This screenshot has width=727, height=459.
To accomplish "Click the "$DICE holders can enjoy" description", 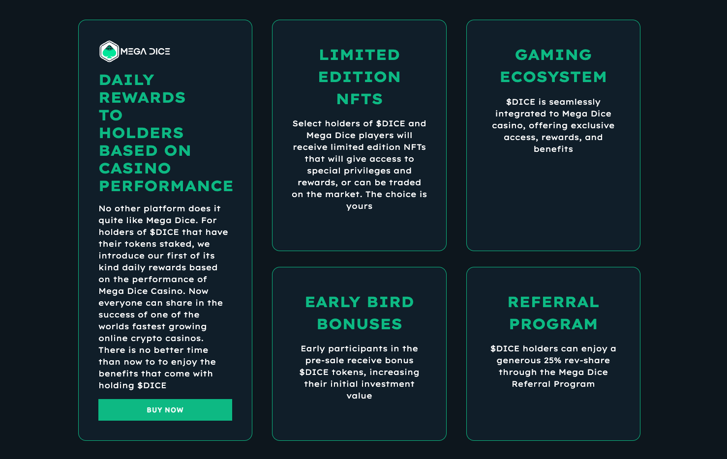I will 553,366.
